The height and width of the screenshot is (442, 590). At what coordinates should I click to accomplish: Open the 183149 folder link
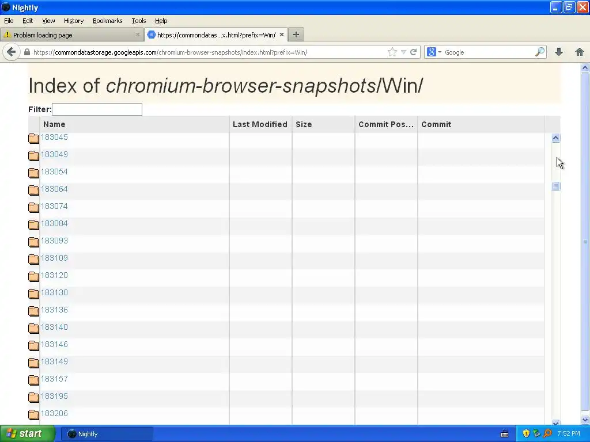[x=54, y=362]
